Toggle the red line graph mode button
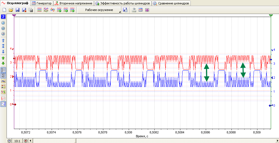Image resolution: width=279 pixels, height=143 pixels. (x=3, y=98)
